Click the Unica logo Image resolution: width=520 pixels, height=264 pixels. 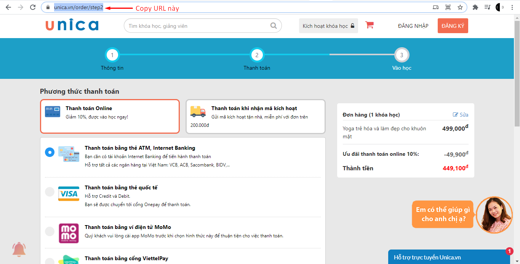click(72, 25)
